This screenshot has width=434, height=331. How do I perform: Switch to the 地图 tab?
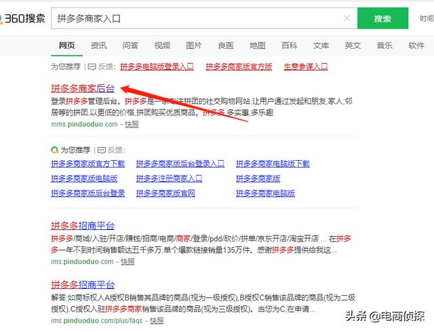258,45
